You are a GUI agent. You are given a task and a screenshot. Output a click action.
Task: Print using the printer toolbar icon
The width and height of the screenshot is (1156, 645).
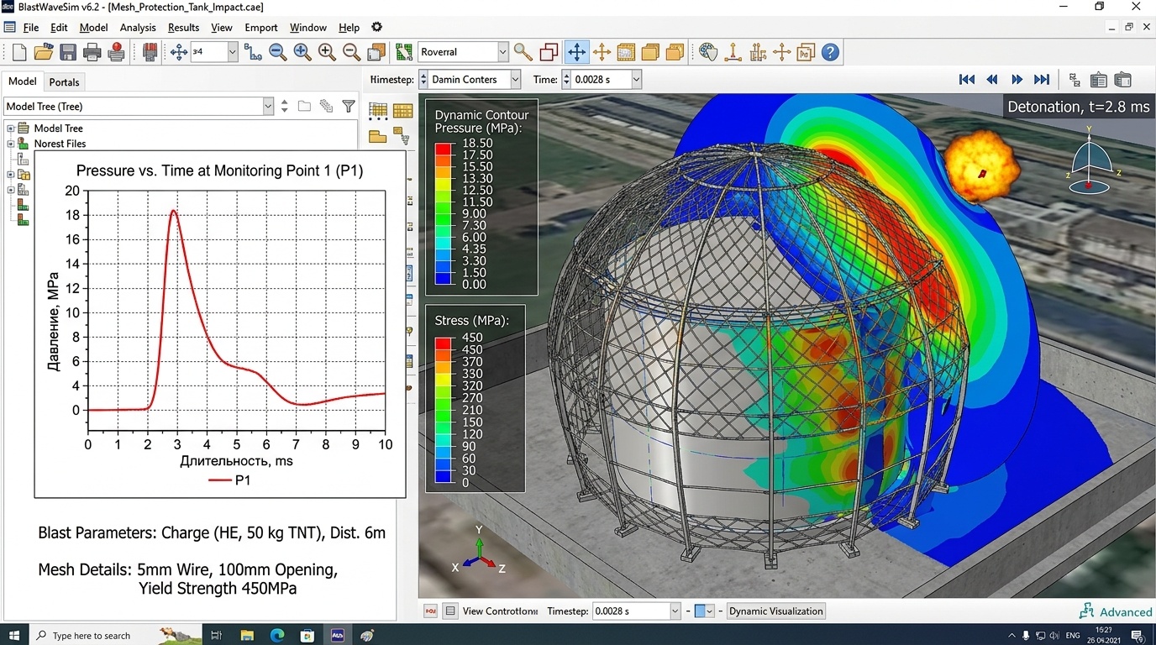click(92, 52)
